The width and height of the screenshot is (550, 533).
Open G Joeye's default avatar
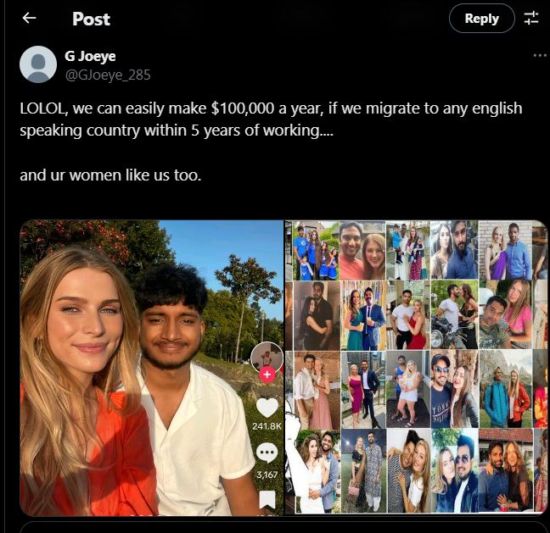click(x=38, y=64)
